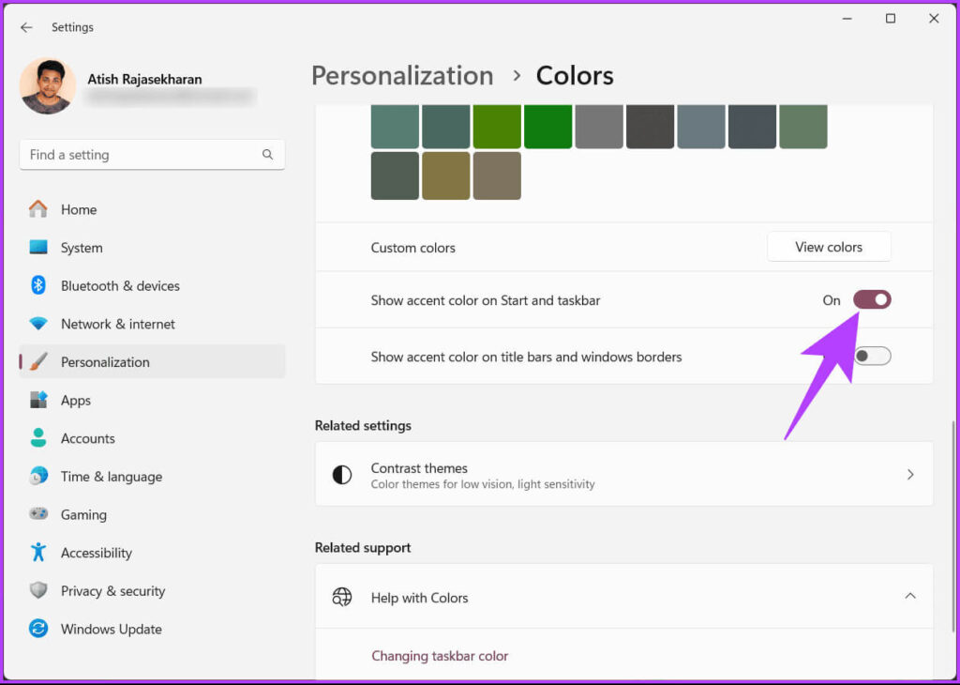Collapse the Help with Colors section

pyautogui.click(x=909, y=597)
